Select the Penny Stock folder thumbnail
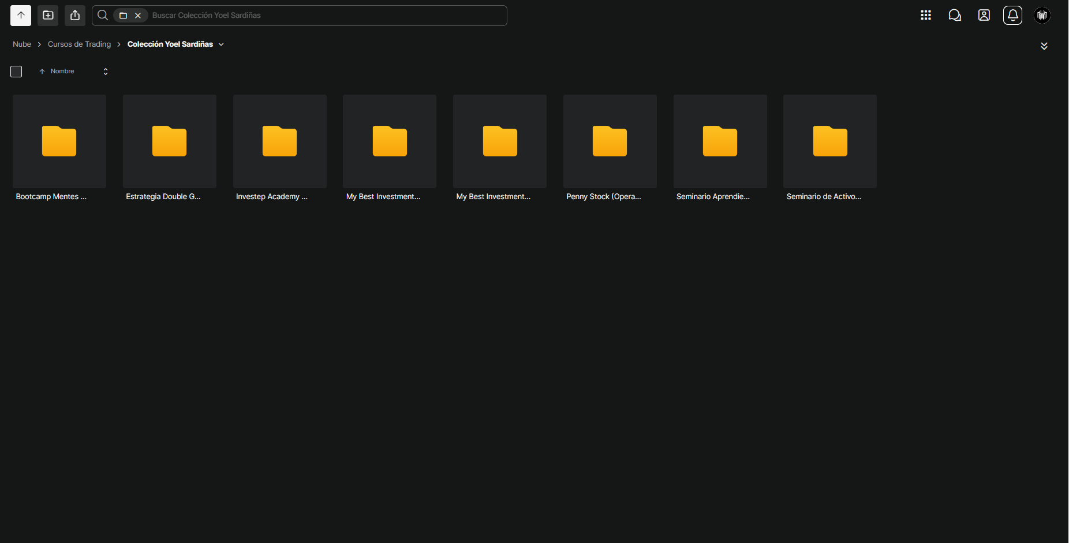The width and height of the screenshot is (1069, 543). [610, 141]
